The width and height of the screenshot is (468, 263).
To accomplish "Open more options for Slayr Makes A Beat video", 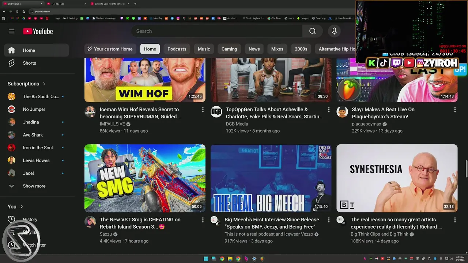I will [x=455, y=110].
